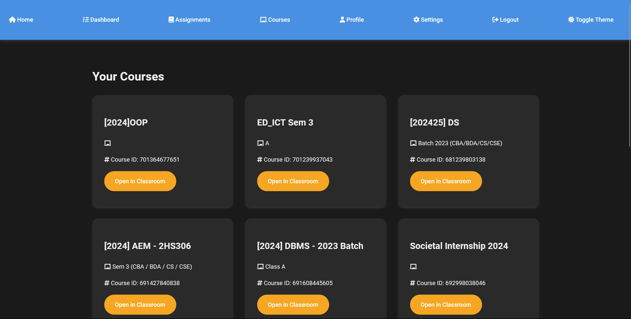Click the Assignments book icon
The width and height of the screenshot is (631, 319).
(171, 20)
